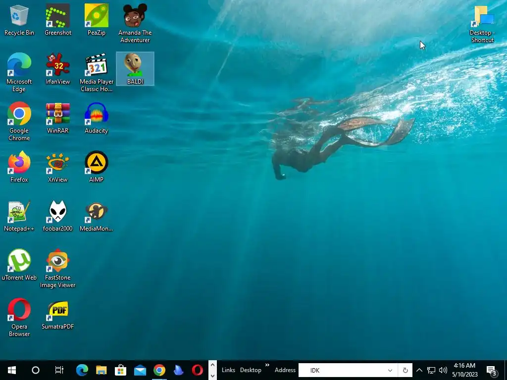The width and height of the screenshot is (507, 380).
Task: Select Amanda The Adventurer desktop icon
Action: tap(135, 23)
